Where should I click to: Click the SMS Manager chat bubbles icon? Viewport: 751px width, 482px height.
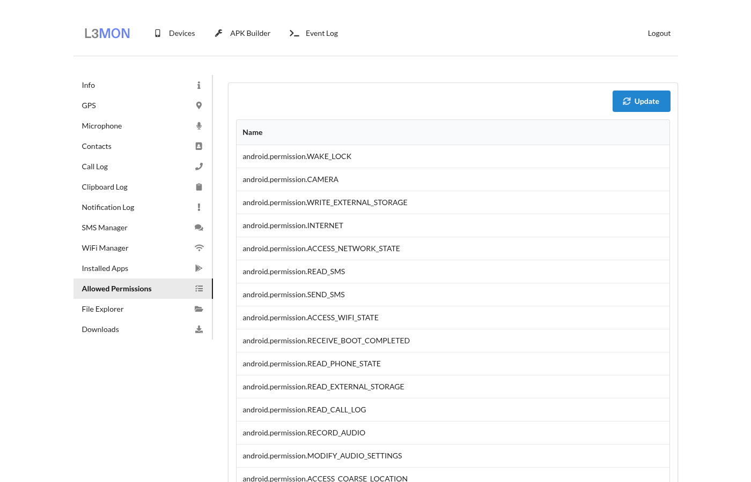tap(199, 228)
